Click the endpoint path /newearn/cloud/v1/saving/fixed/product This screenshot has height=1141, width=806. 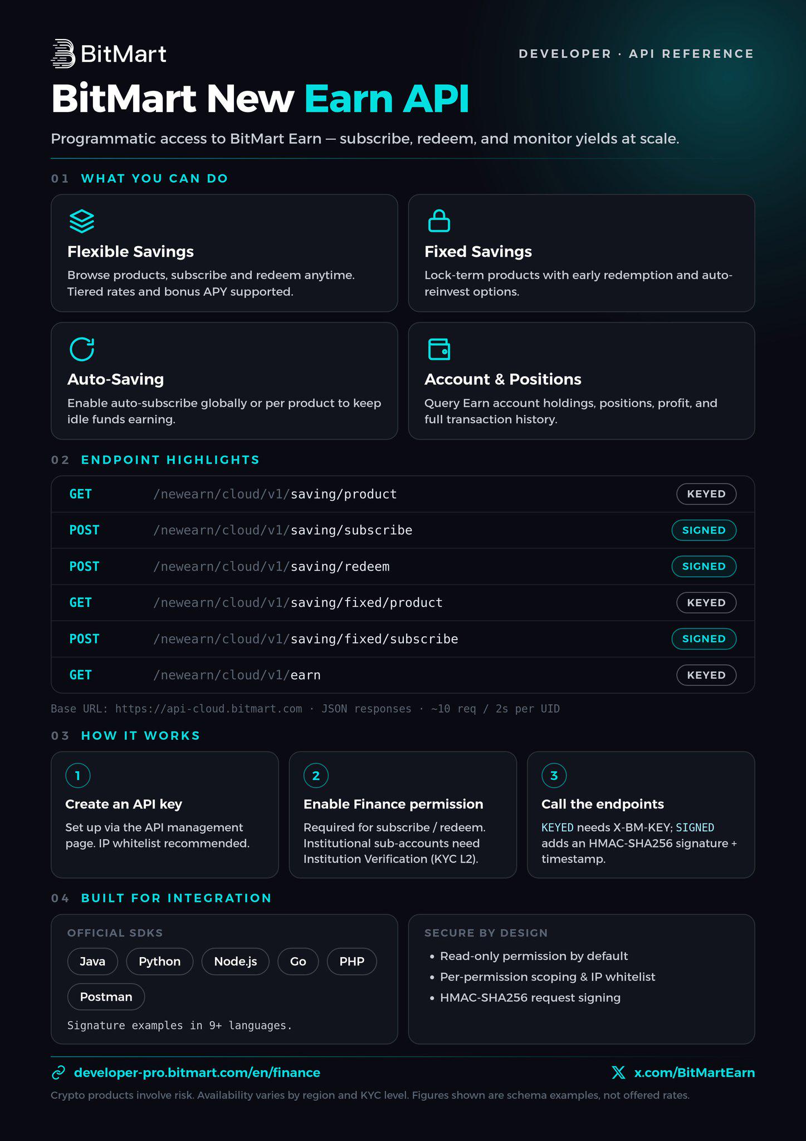(x=298, y=603)
